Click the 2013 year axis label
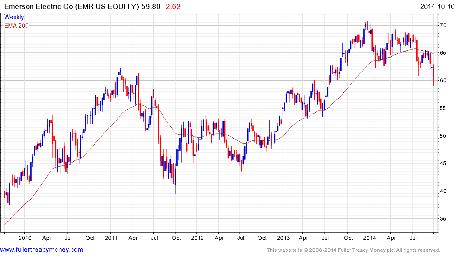This screenshot has width=459, height=256. click(x=284, y=238)
